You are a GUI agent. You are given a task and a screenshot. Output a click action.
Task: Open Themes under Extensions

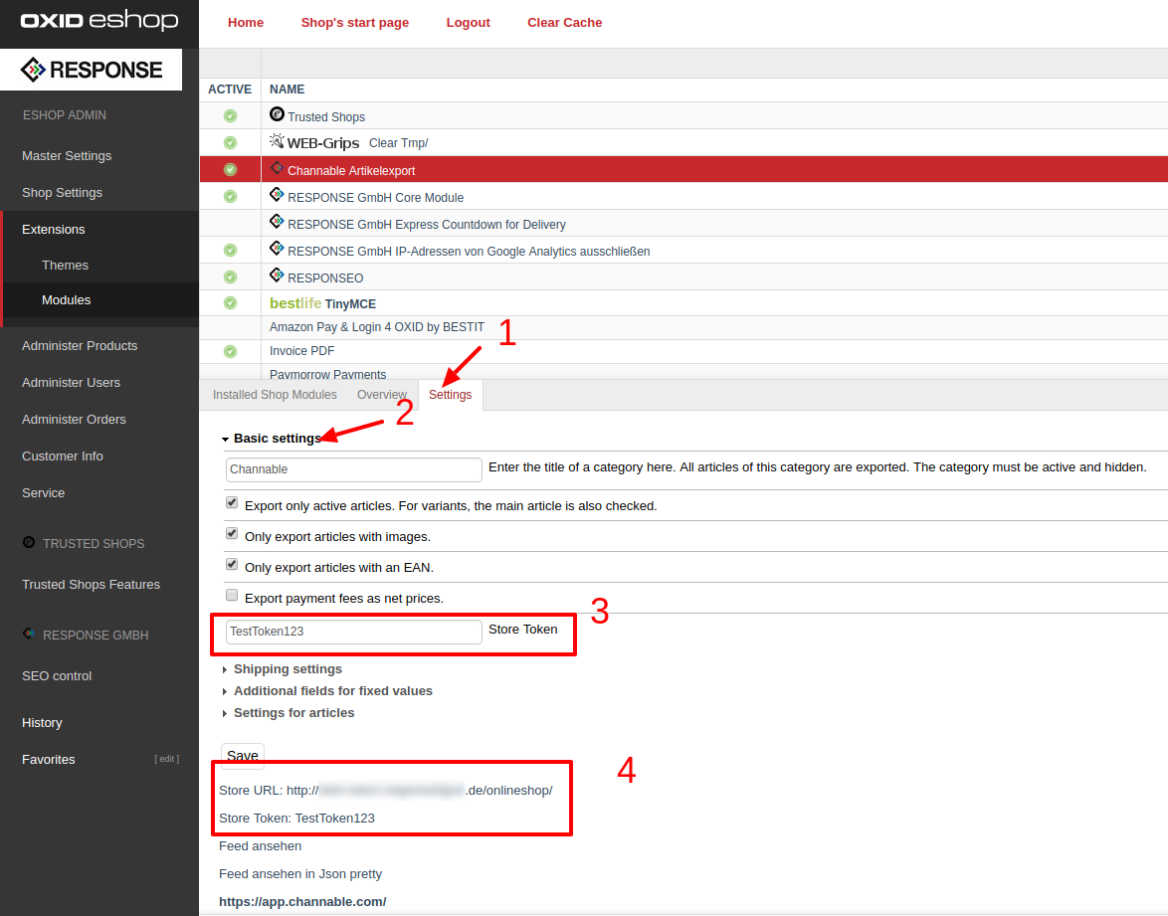tap(65, 266)
